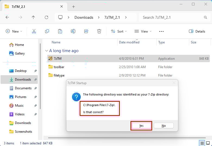Image resolution: width=212 pixels, height=146 pixels.
Task: Click the 848 KB size cell
Action: coord(204,59)
